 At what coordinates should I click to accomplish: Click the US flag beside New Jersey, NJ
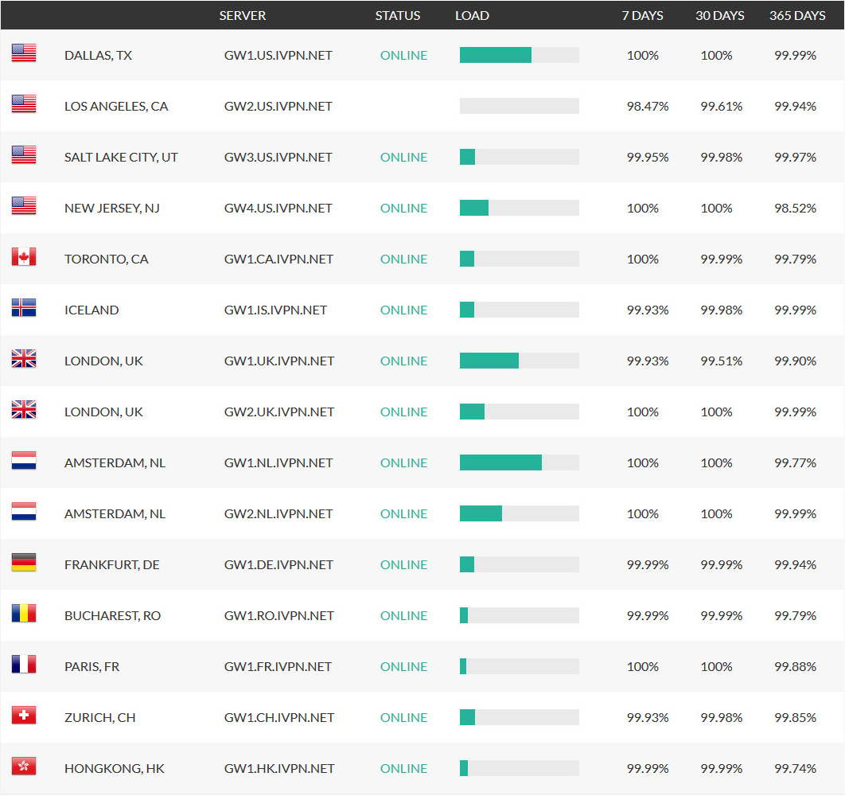tap(24, 205)
